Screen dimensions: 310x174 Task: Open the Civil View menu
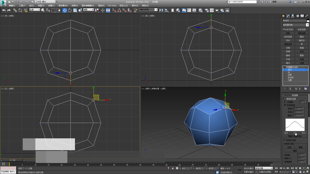click(111, 6)
